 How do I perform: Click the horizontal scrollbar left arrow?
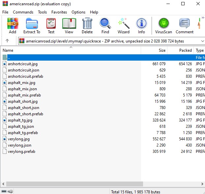pyautogui.click(x=3, y=184)
